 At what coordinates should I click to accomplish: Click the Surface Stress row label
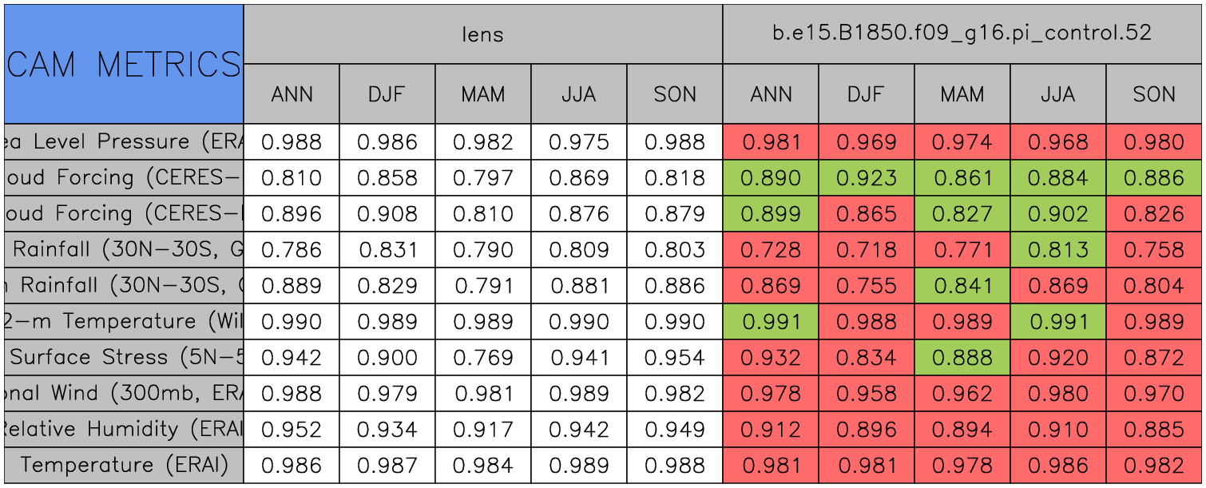coord(124,357)
